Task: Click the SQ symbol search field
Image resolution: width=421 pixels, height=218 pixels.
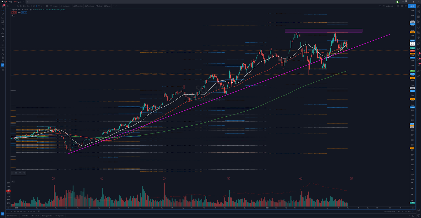Action: coord(11,6)
